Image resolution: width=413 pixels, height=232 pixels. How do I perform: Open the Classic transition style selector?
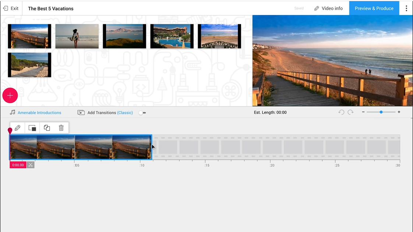click(125, 112)
